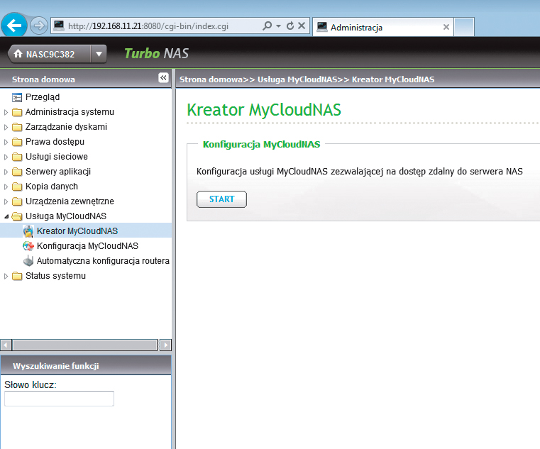The width and height of the screenshot is (540, 449).
Task: Open Automatyczna konfiguracja routera icon
Action: click(28, 261)
